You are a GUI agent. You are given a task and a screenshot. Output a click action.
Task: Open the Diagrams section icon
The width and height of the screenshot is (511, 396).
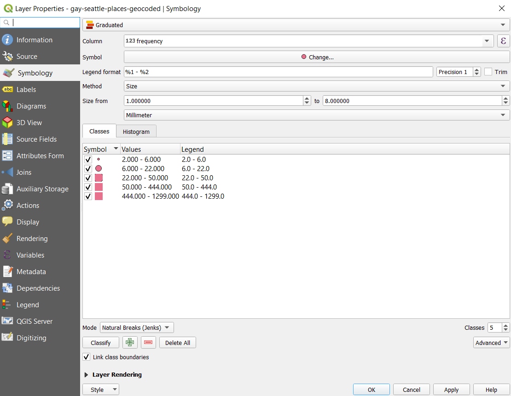click(7, 106)
